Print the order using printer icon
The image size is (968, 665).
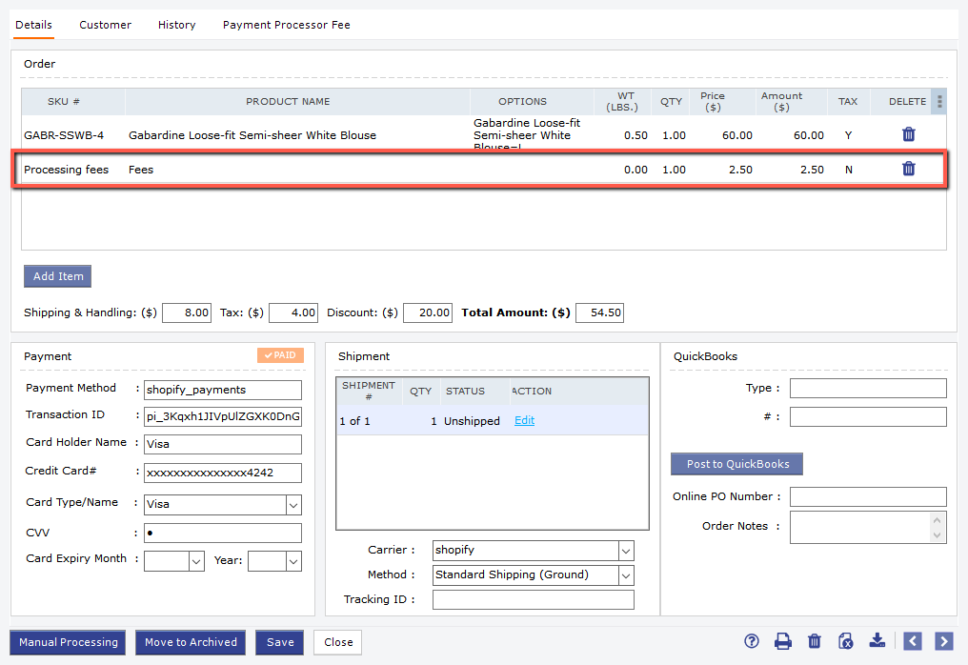click(x=783, y=641)
